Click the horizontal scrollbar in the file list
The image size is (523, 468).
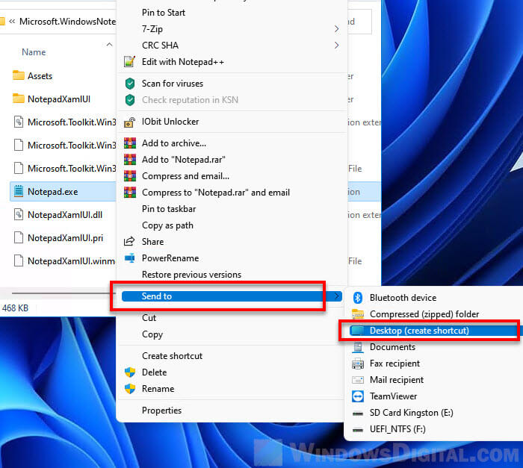tap(64, 293)
